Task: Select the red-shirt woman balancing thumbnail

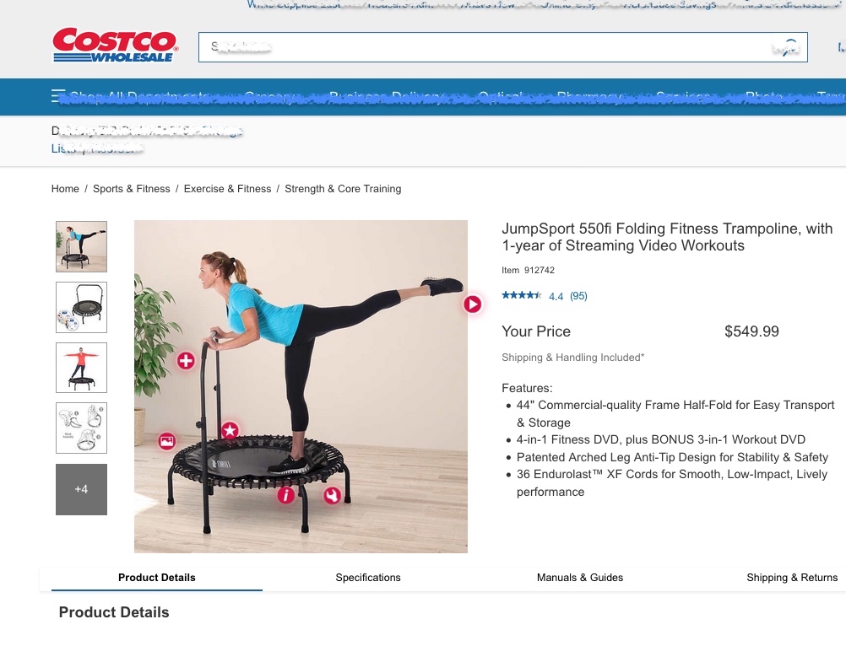Action: [81, 368]
